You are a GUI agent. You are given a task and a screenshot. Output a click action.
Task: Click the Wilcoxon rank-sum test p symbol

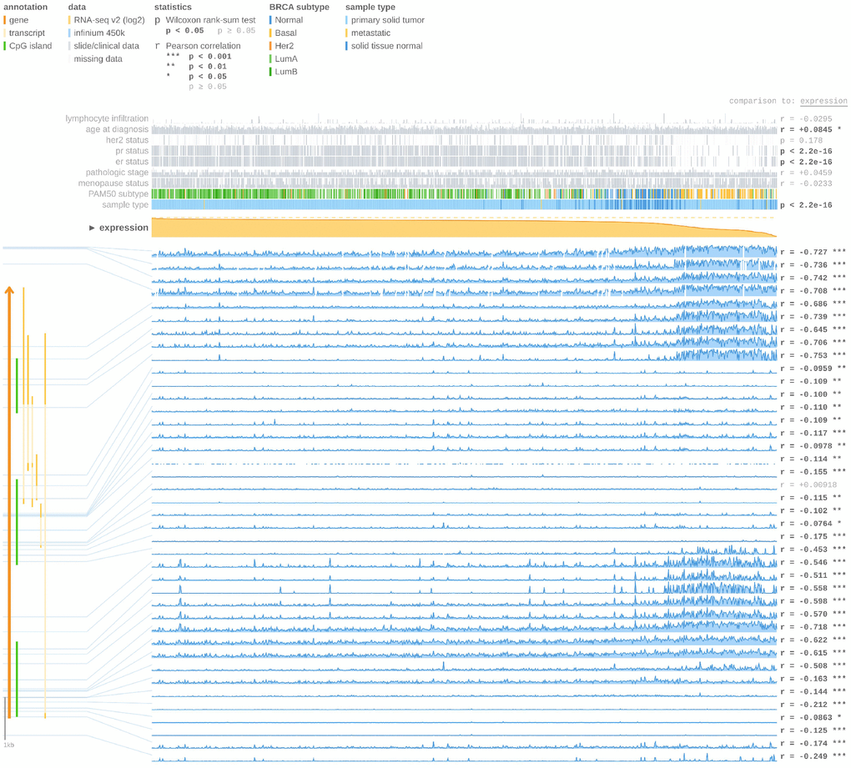[x=158, y=19]
